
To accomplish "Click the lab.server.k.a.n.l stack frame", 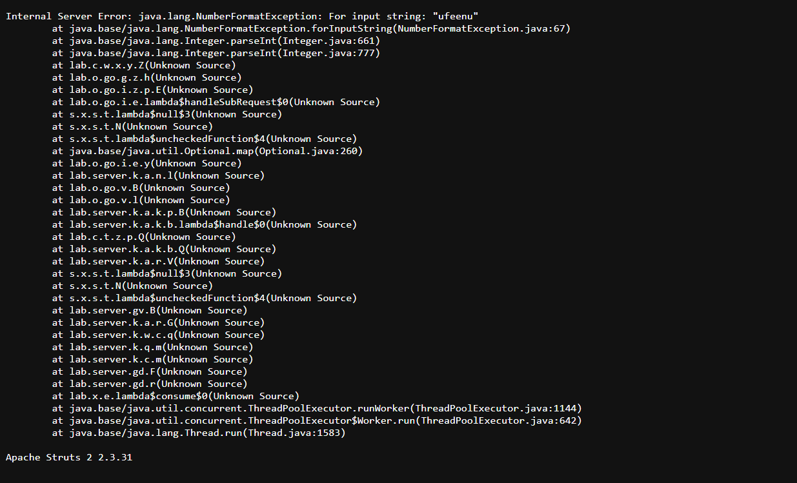I will (158, 175).
